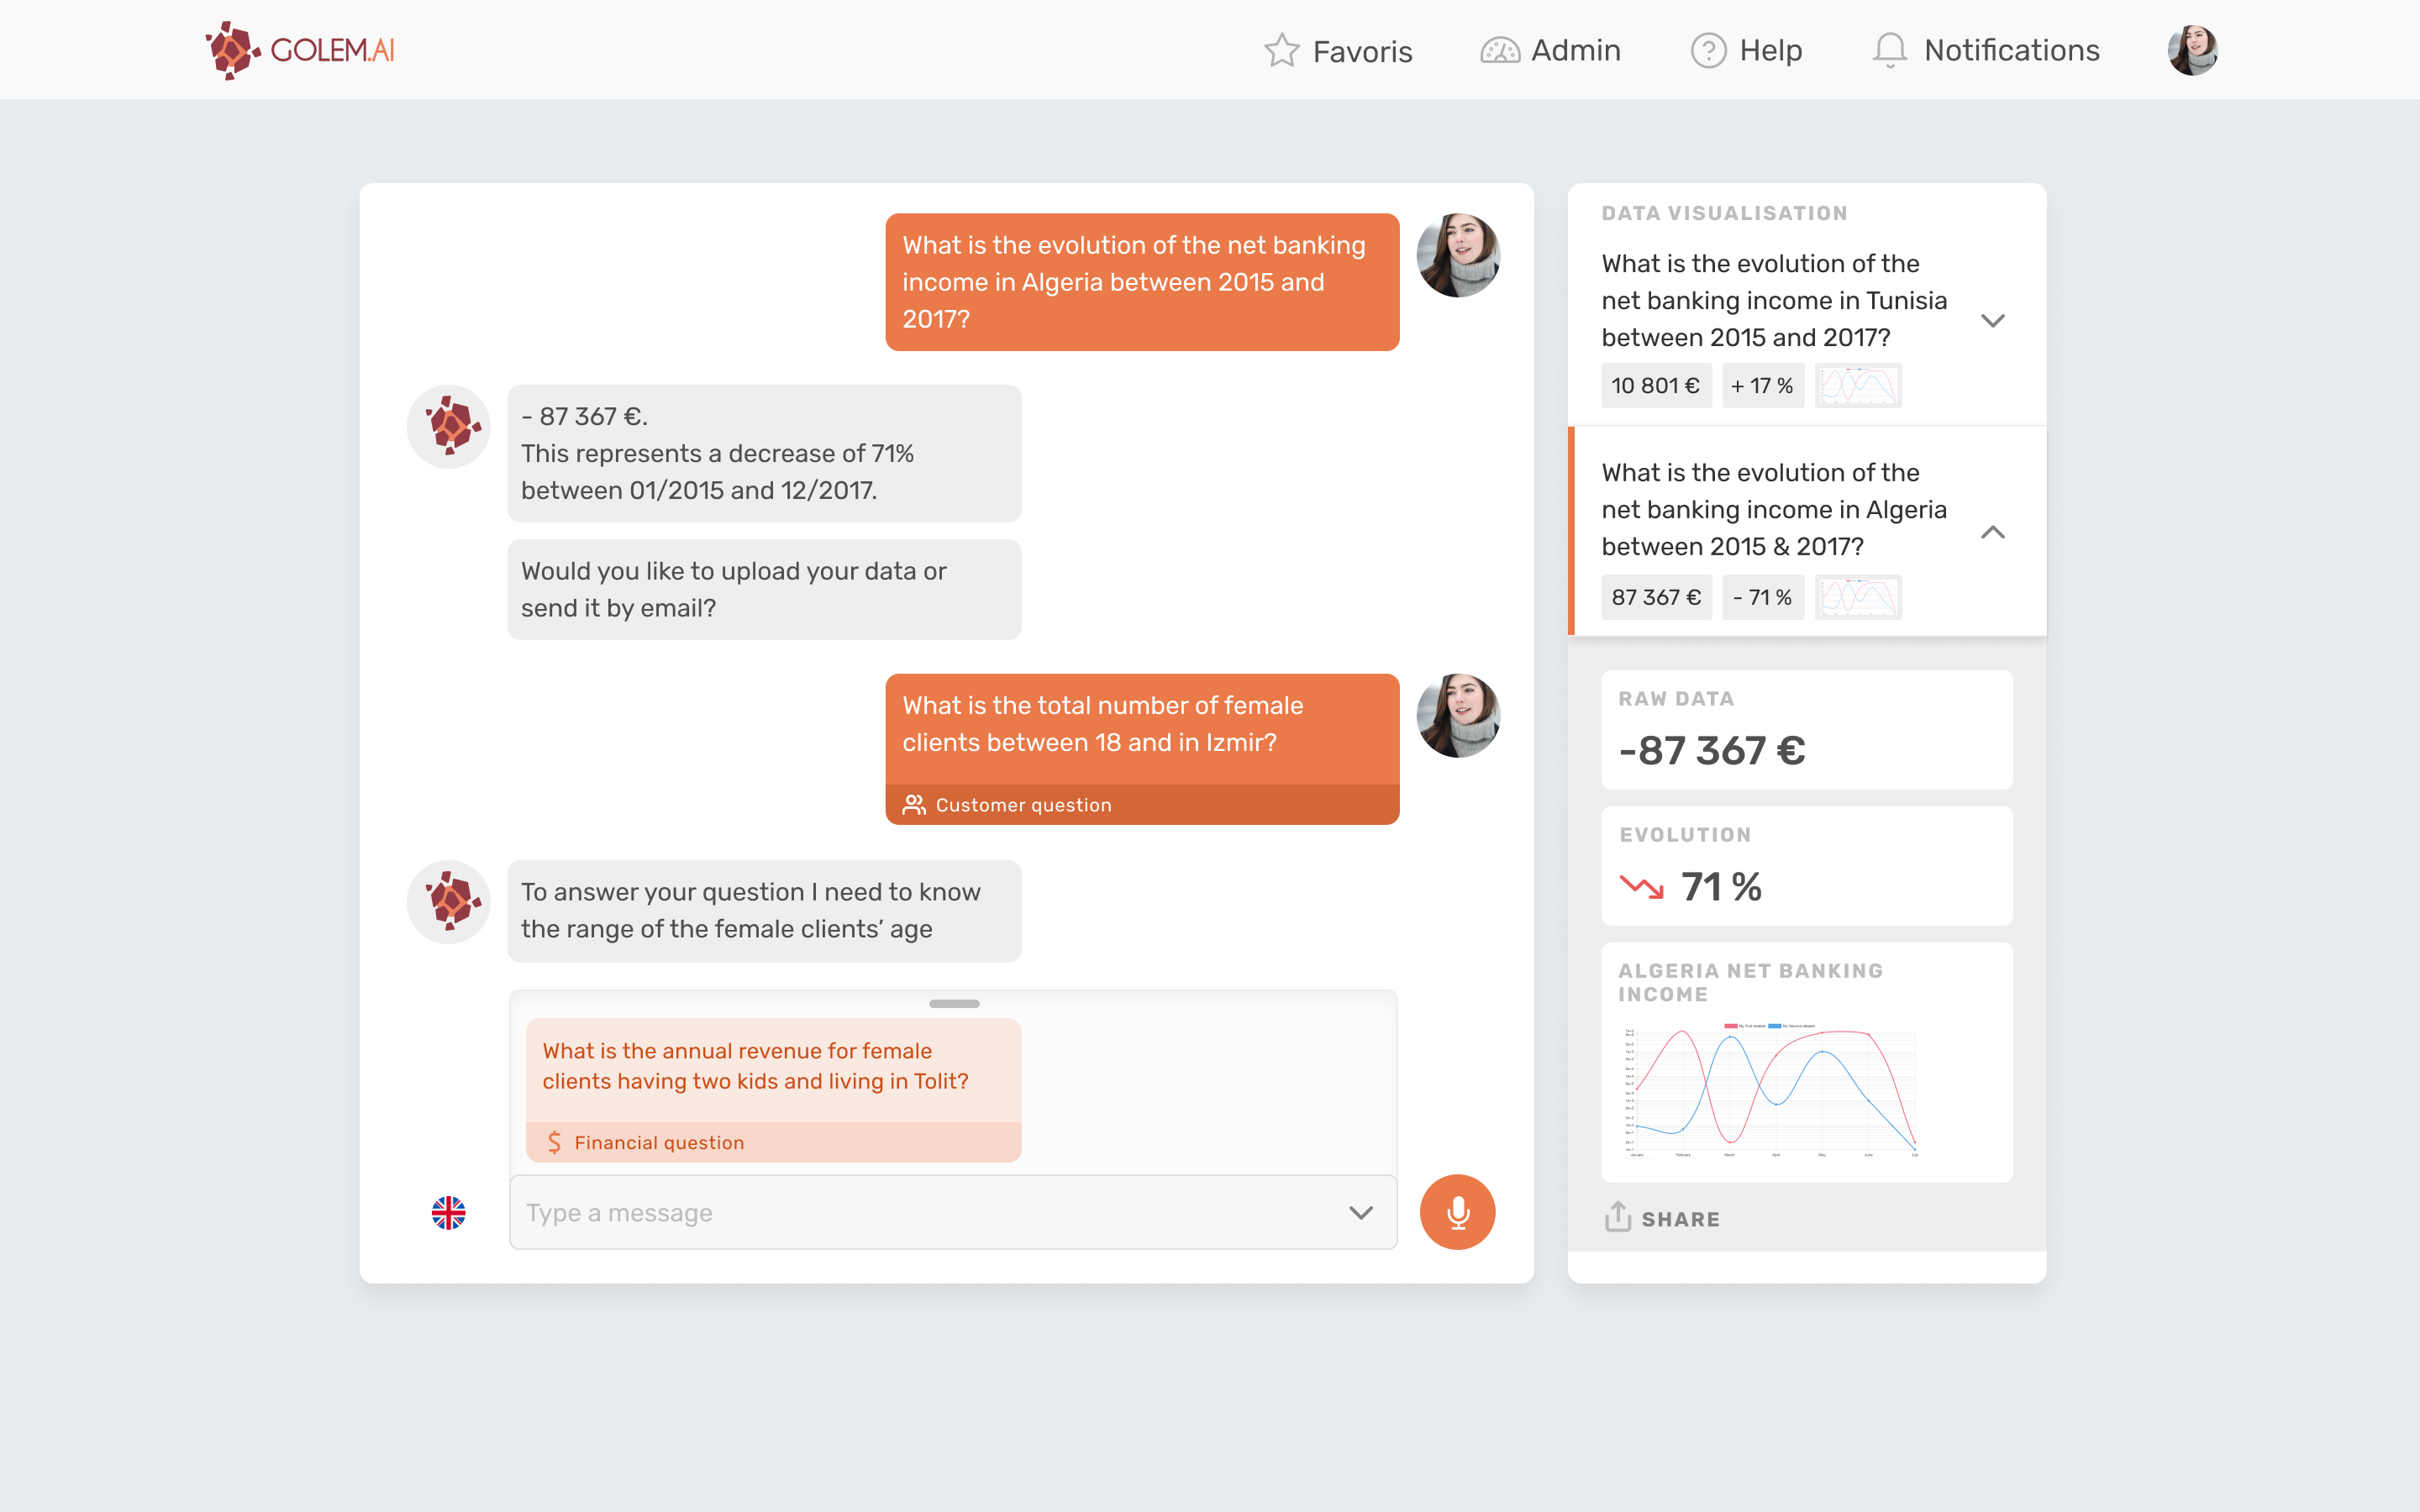Open the message suggestions dropdown chevron
The height and width of the screenshot is (1512, 2420).
click(x=1360, y=1212)
